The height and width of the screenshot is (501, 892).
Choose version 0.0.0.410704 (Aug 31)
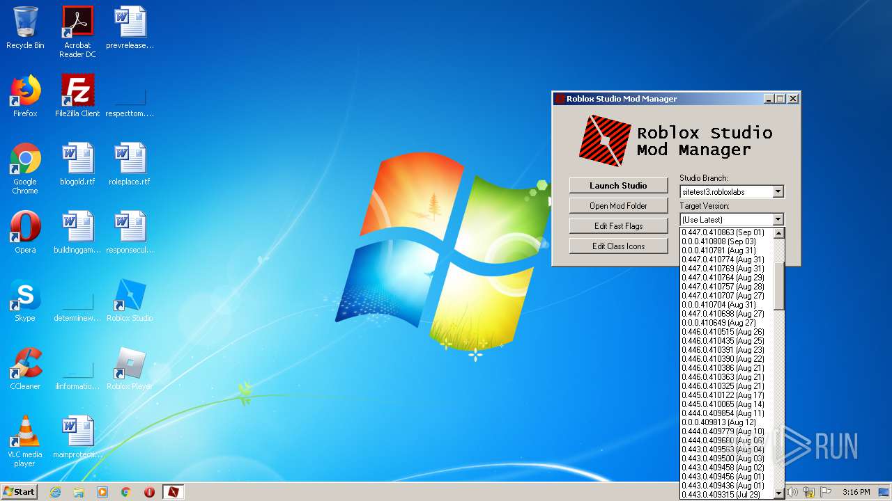[x=727, y=305]
